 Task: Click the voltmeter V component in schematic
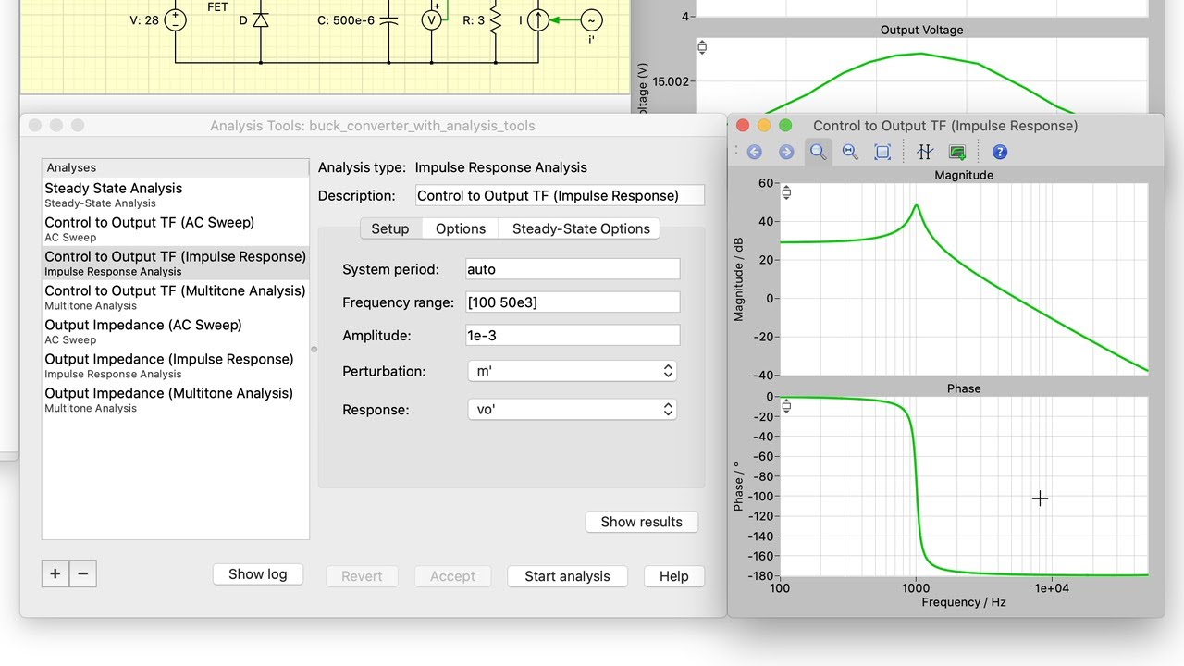[x=431, y=19]
